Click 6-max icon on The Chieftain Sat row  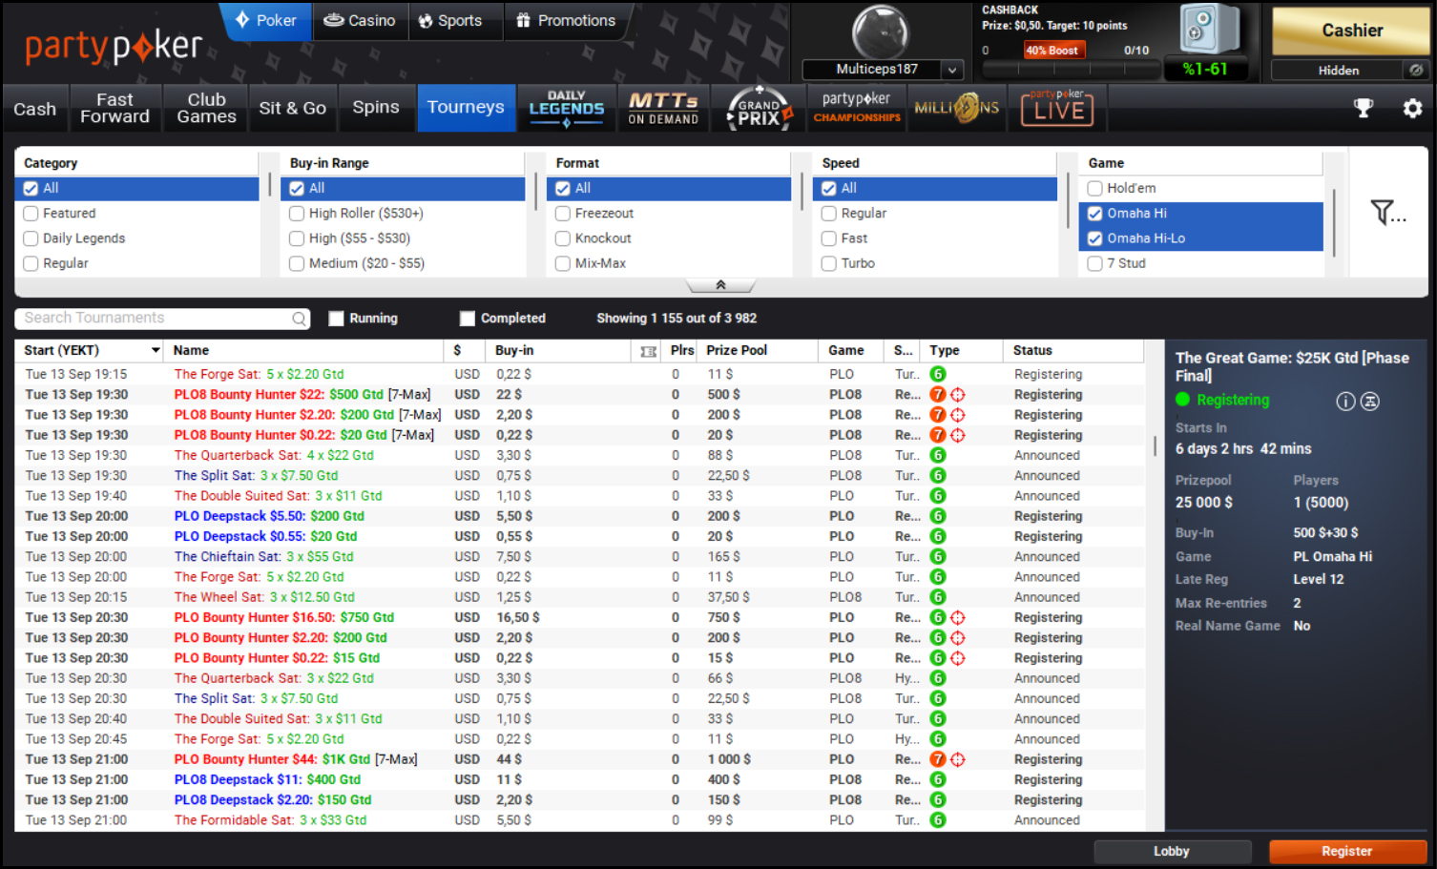938,557
